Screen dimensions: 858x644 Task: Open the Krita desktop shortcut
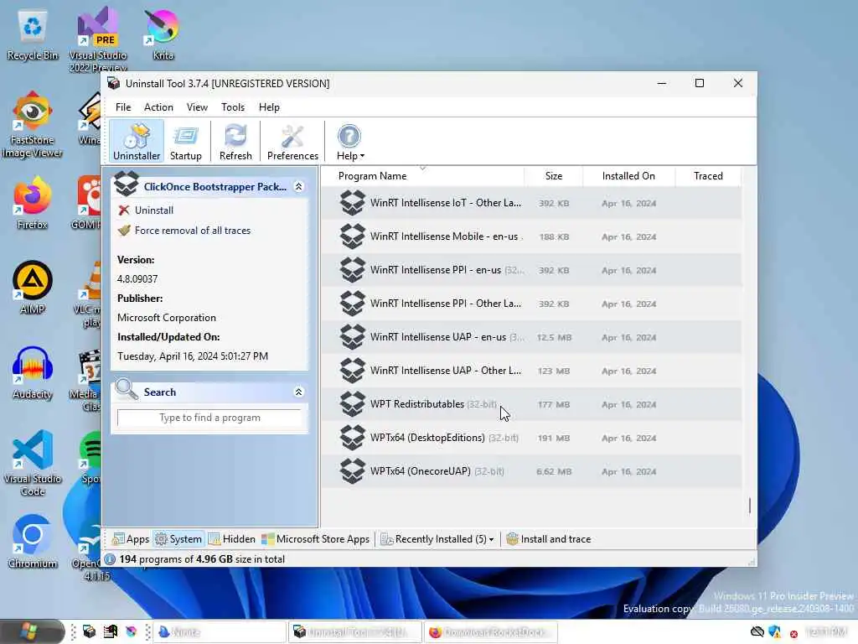[163, 34]
